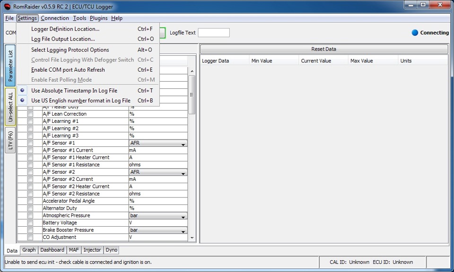Open the Brake Booster Pressure units dropdown
Image resolution: width=454 pixels, height=272 pixels.
coord(158,230)
